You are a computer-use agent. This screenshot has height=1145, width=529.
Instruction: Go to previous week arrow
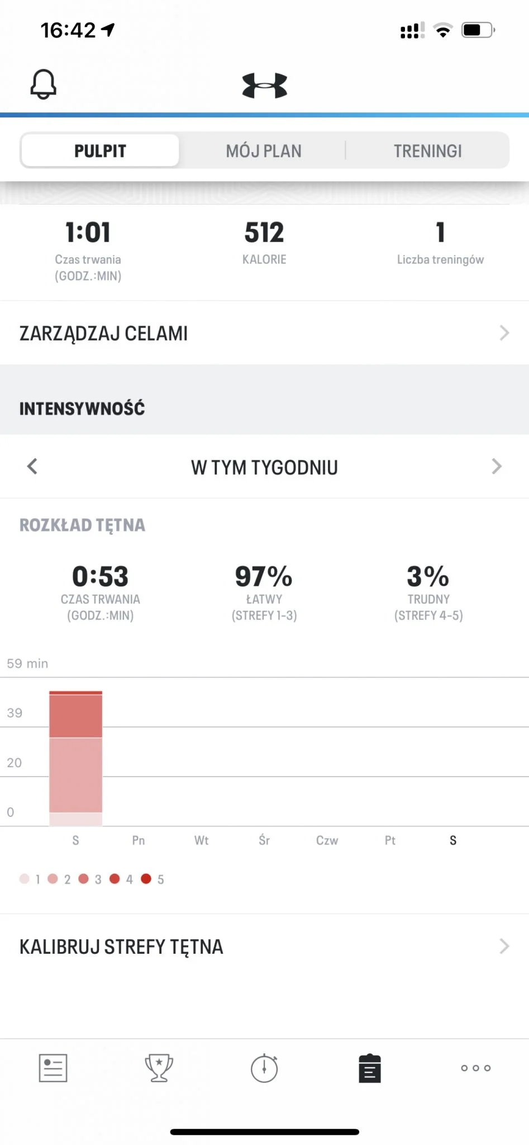(32, 466)
